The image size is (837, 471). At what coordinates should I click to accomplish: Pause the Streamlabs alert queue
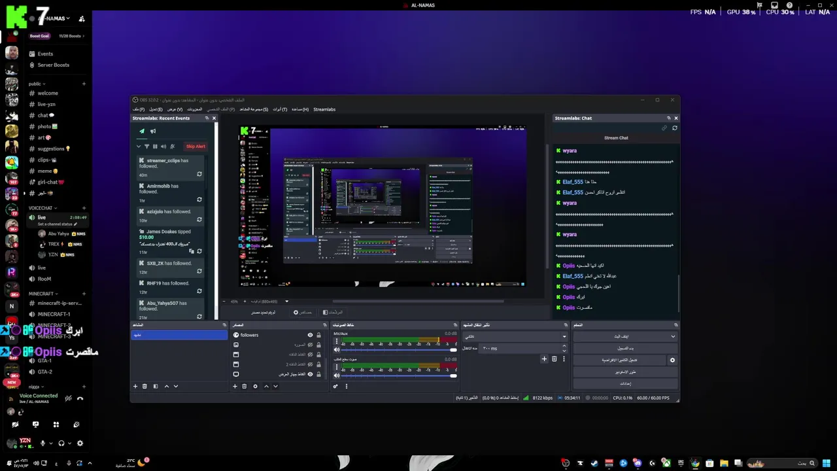pyautogui.click(x=155, y=147)
